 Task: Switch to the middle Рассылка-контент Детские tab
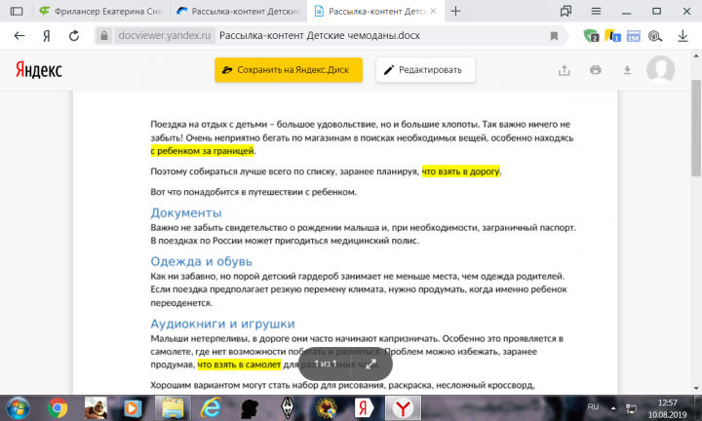(x=238, y=11)
